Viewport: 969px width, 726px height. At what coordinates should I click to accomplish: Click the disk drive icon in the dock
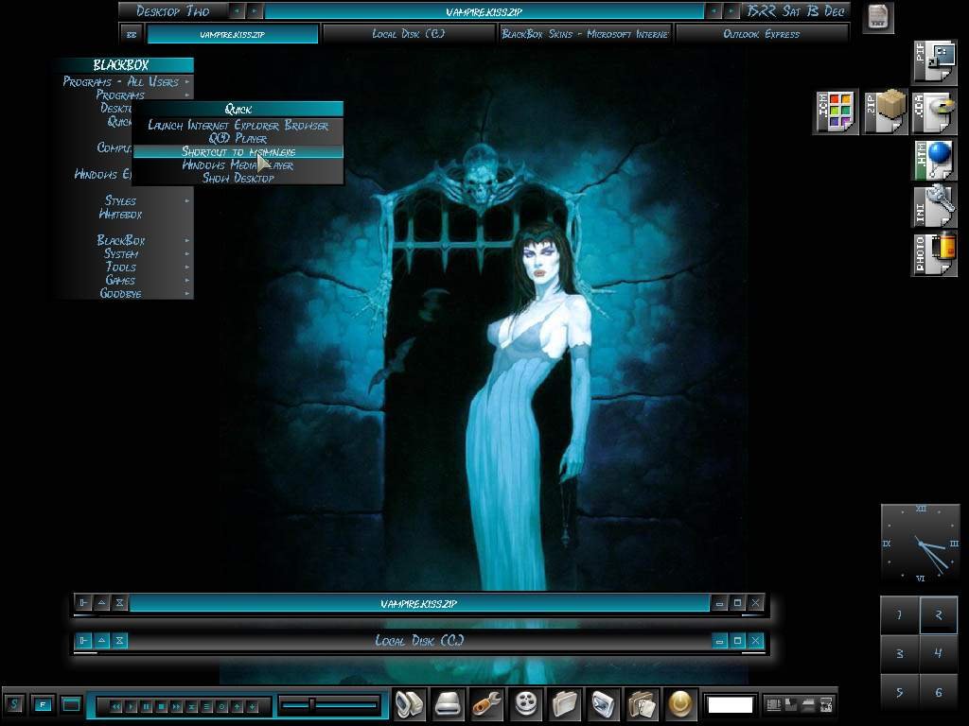coord(448,704)
